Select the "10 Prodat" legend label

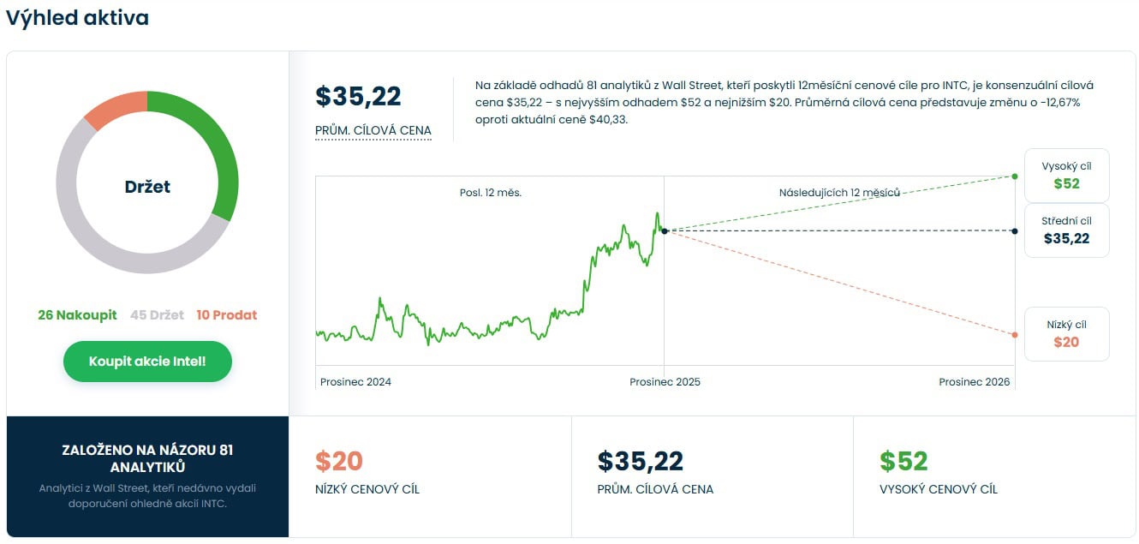coord(226,315)
